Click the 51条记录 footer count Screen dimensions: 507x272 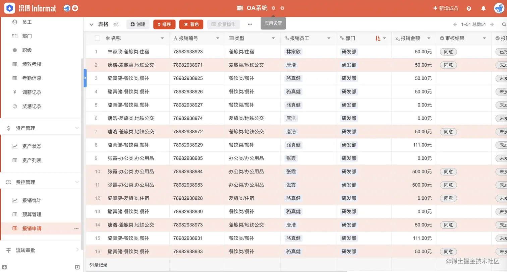click(x=98, y=265)
